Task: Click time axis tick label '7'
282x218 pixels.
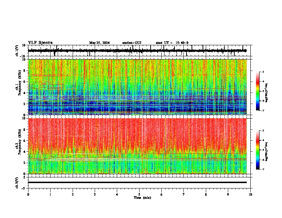Action: point(184,194)
